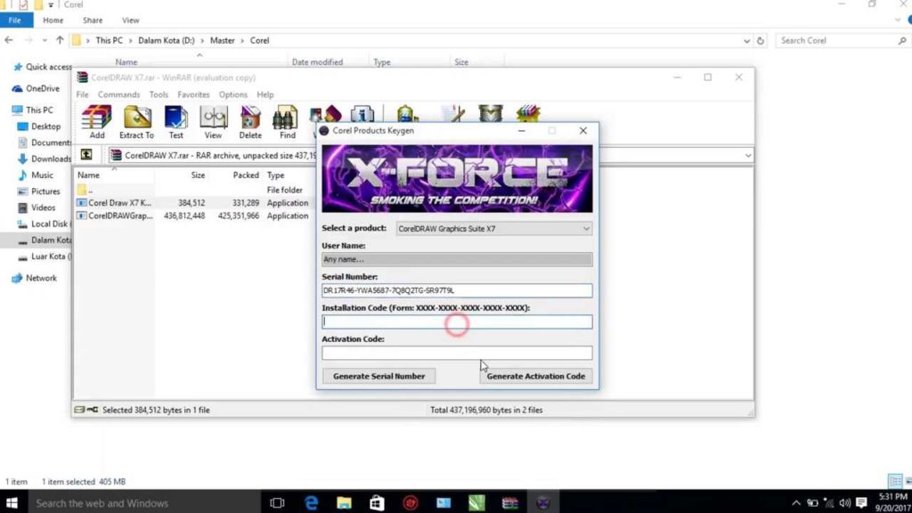Go up one folder in File Explorer
The image size is (912, 513).
[x=60, y=40]
